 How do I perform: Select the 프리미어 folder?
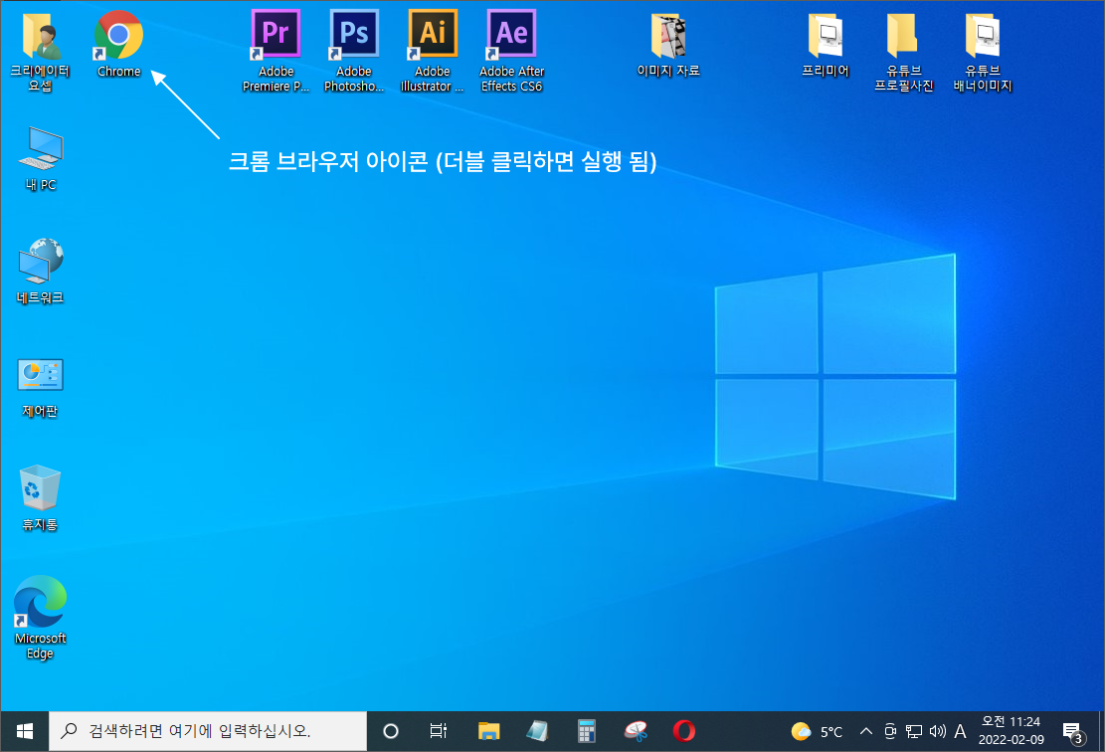pos(826,44)
